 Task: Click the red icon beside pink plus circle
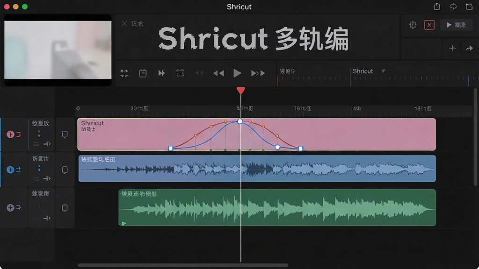19,134
